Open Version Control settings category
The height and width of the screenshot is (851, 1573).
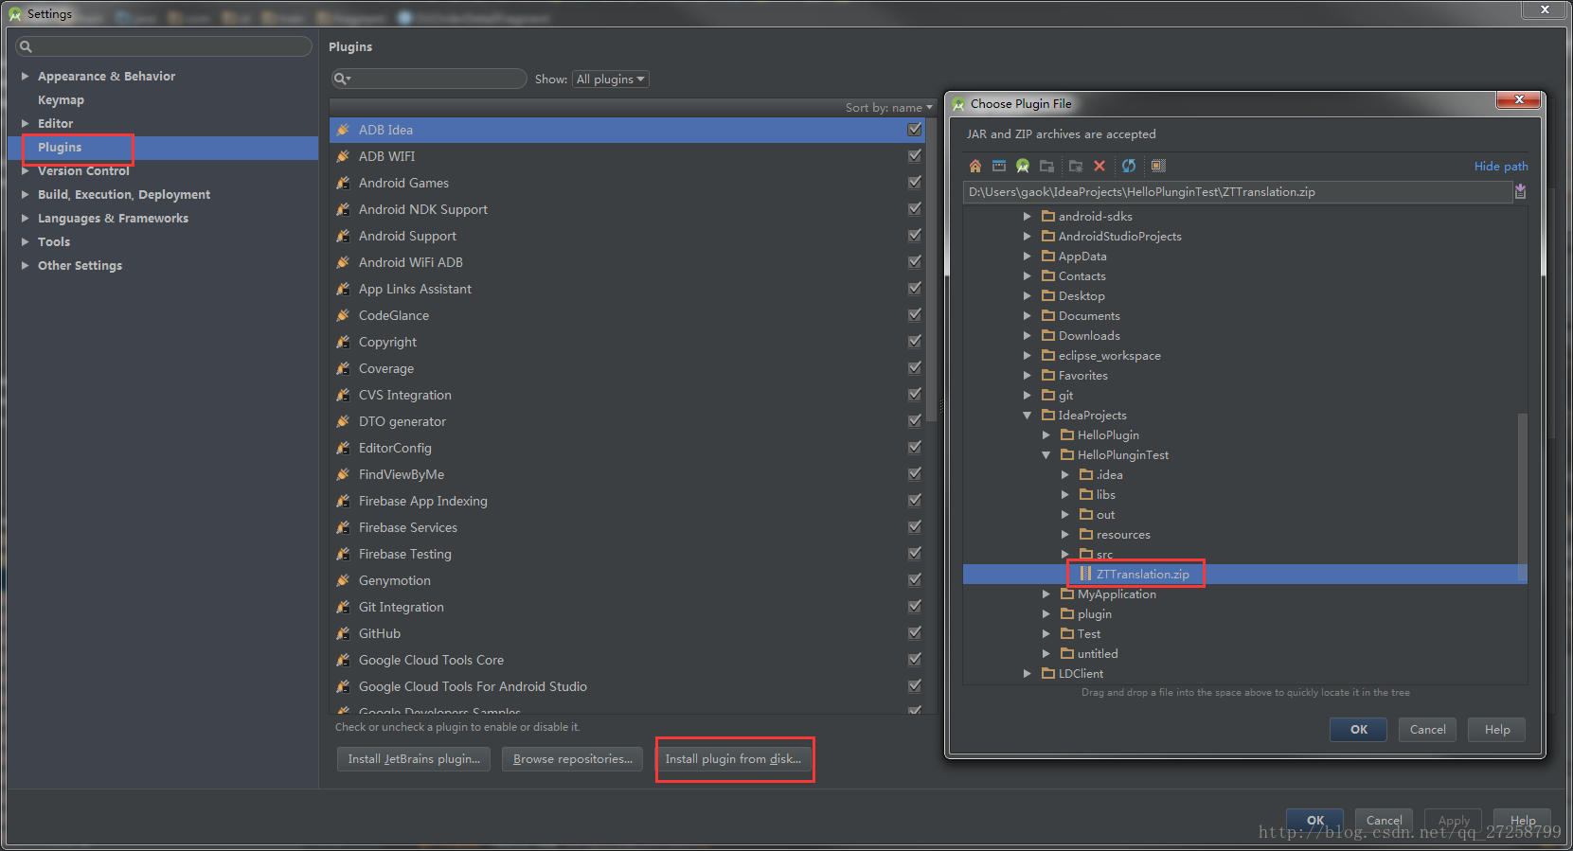tap(83, 170)
